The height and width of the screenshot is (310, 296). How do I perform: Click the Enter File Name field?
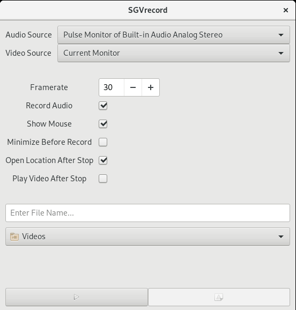click(x=147, y=213)
